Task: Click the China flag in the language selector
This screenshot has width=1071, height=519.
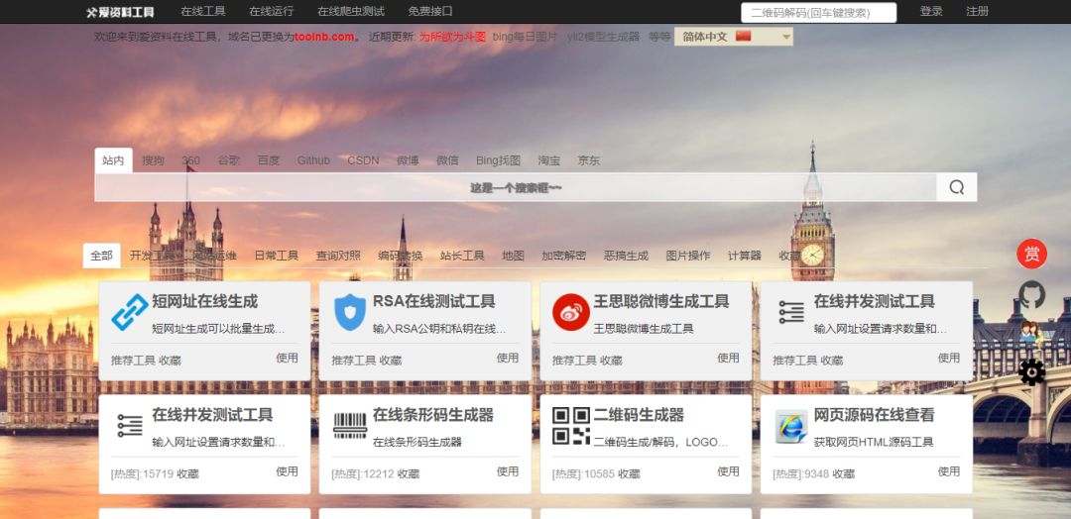Action: 743,36
